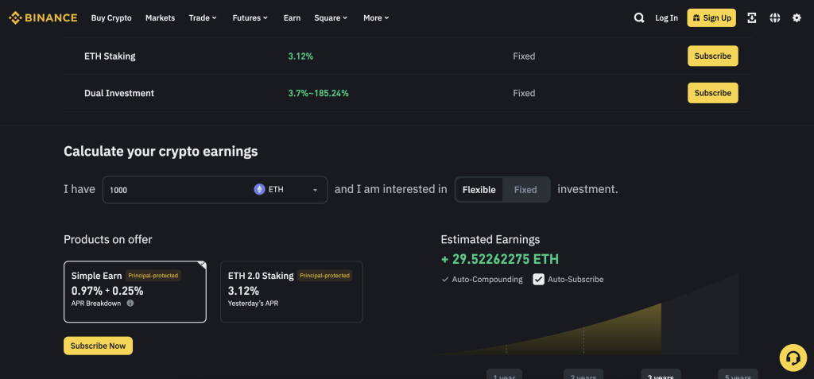
Task: Click the ETH coin icon
Action: click(x=259, y=189)
